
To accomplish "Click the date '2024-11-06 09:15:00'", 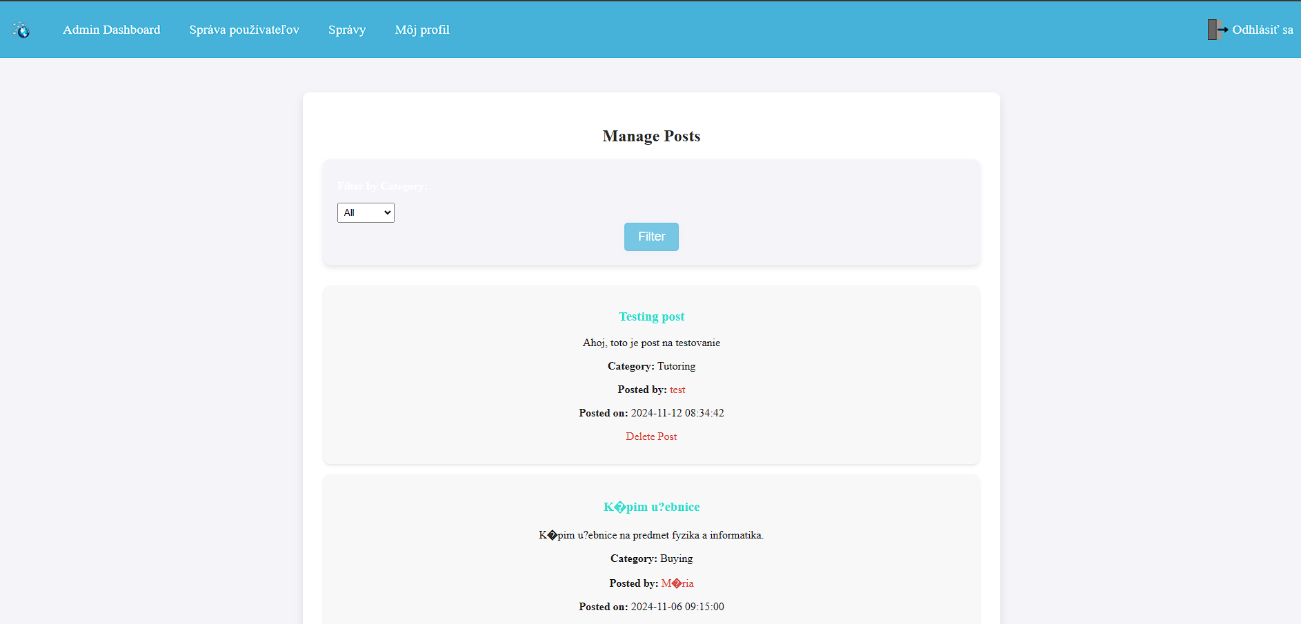I will 677,607.
